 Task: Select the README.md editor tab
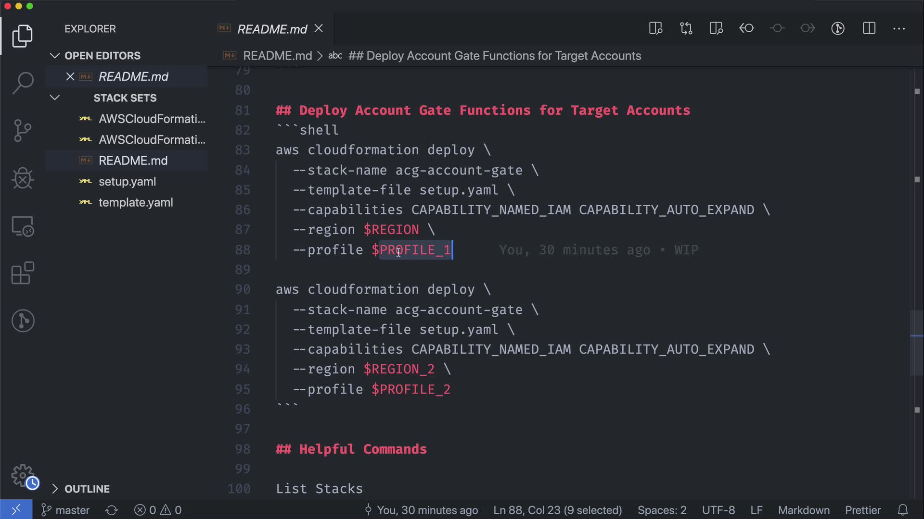272,29
